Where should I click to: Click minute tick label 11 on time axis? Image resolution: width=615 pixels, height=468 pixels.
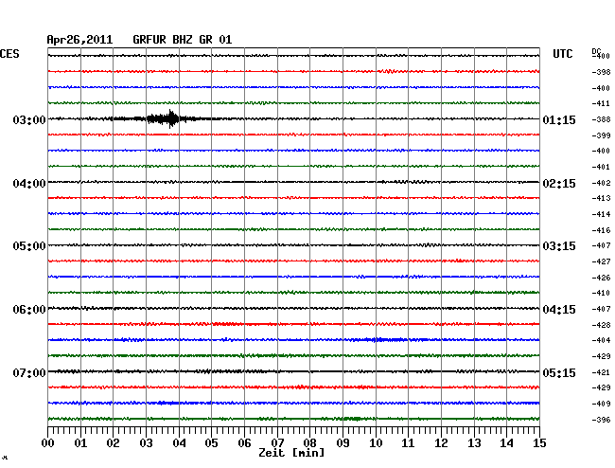point(408,443)
